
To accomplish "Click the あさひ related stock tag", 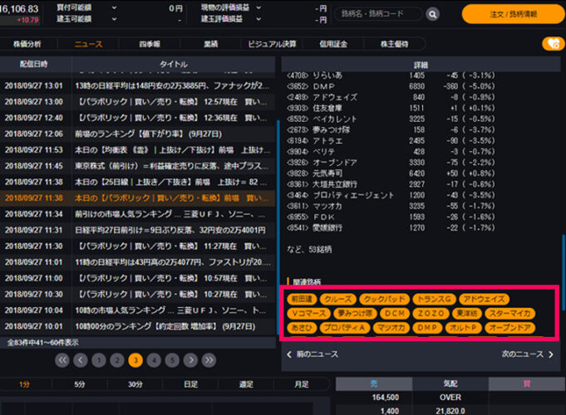I will 302,328.
